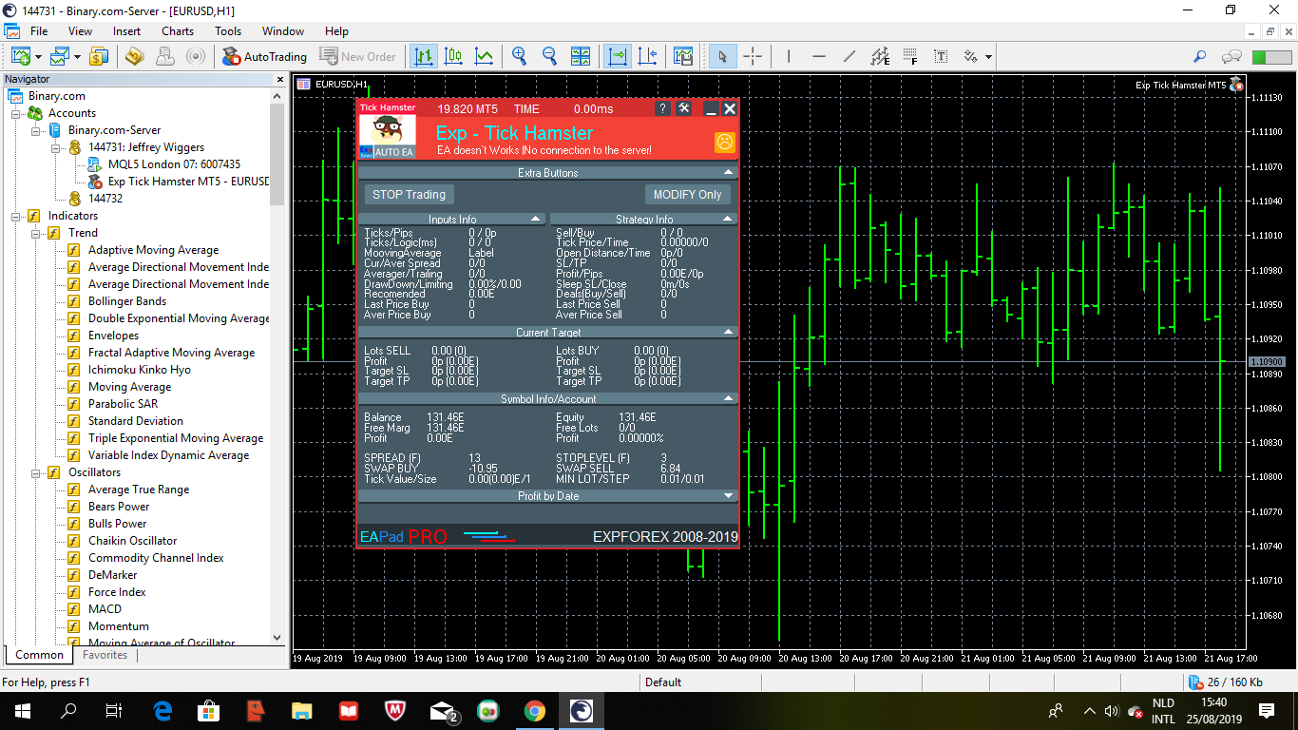This screenshot has width=1298, height=730.
Task: Select the Bollinger Bands indicator
Action: point(127,301)
